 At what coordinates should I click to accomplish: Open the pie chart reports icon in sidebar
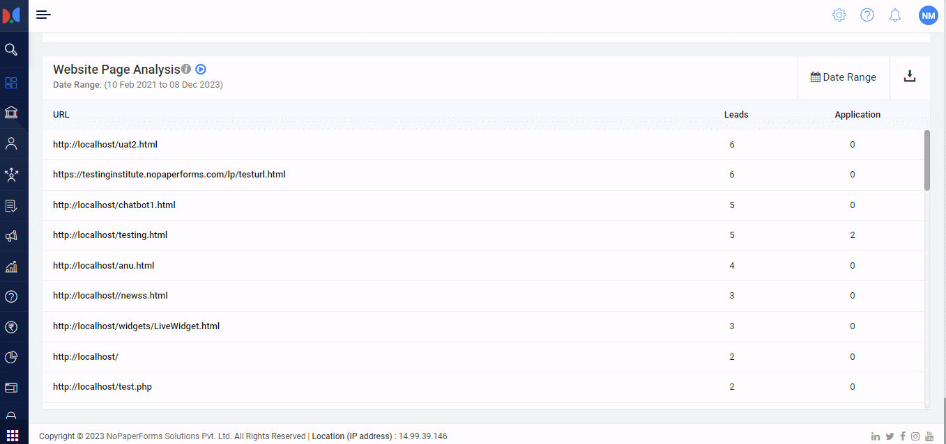[11, 357]
